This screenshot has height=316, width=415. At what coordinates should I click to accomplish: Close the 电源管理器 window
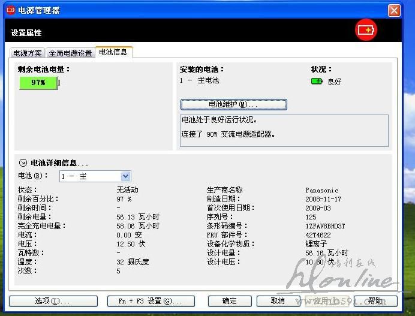pos(394,11)
